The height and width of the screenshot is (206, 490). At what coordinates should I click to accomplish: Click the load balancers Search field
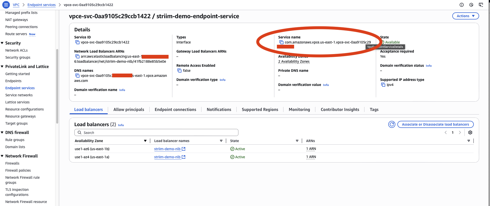point(156,132)
